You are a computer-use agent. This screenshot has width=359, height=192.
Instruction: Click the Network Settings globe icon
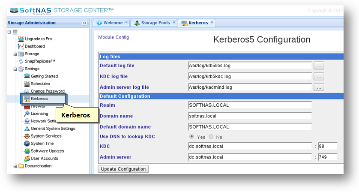click(27, 121)
